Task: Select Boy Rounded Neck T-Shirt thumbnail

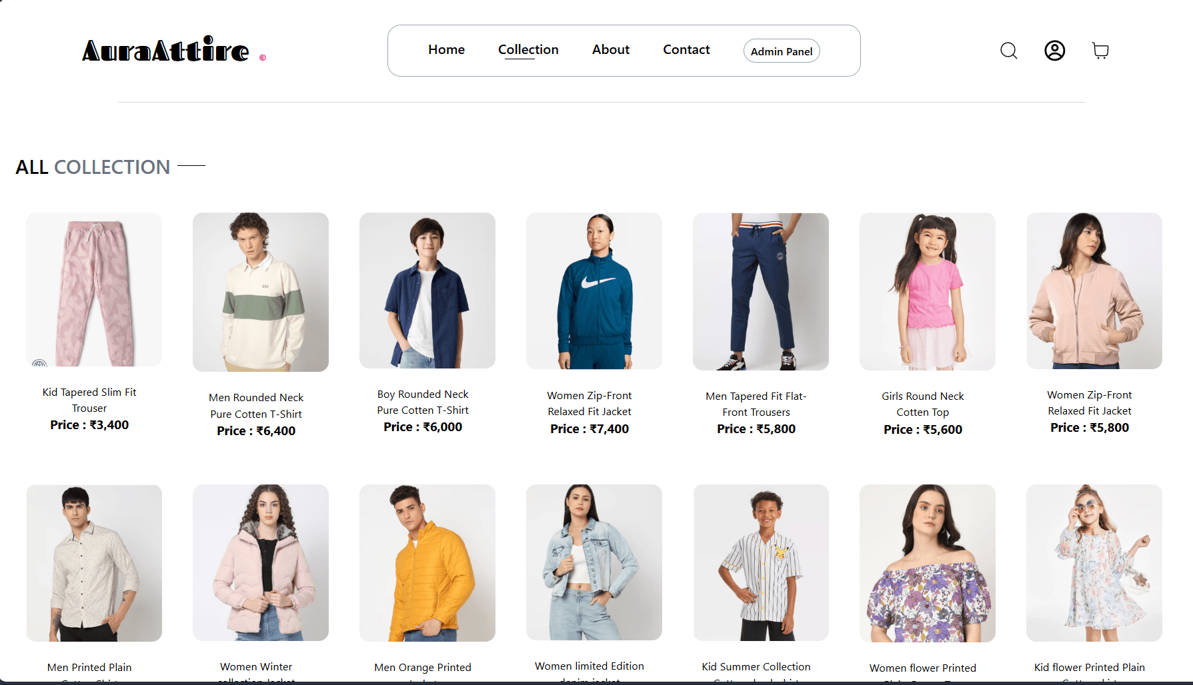Action: coord(427,291)
